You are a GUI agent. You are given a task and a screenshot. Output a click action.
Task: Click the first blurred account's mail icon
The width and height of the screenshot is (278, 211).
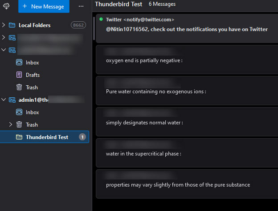(x=12, y=38)
